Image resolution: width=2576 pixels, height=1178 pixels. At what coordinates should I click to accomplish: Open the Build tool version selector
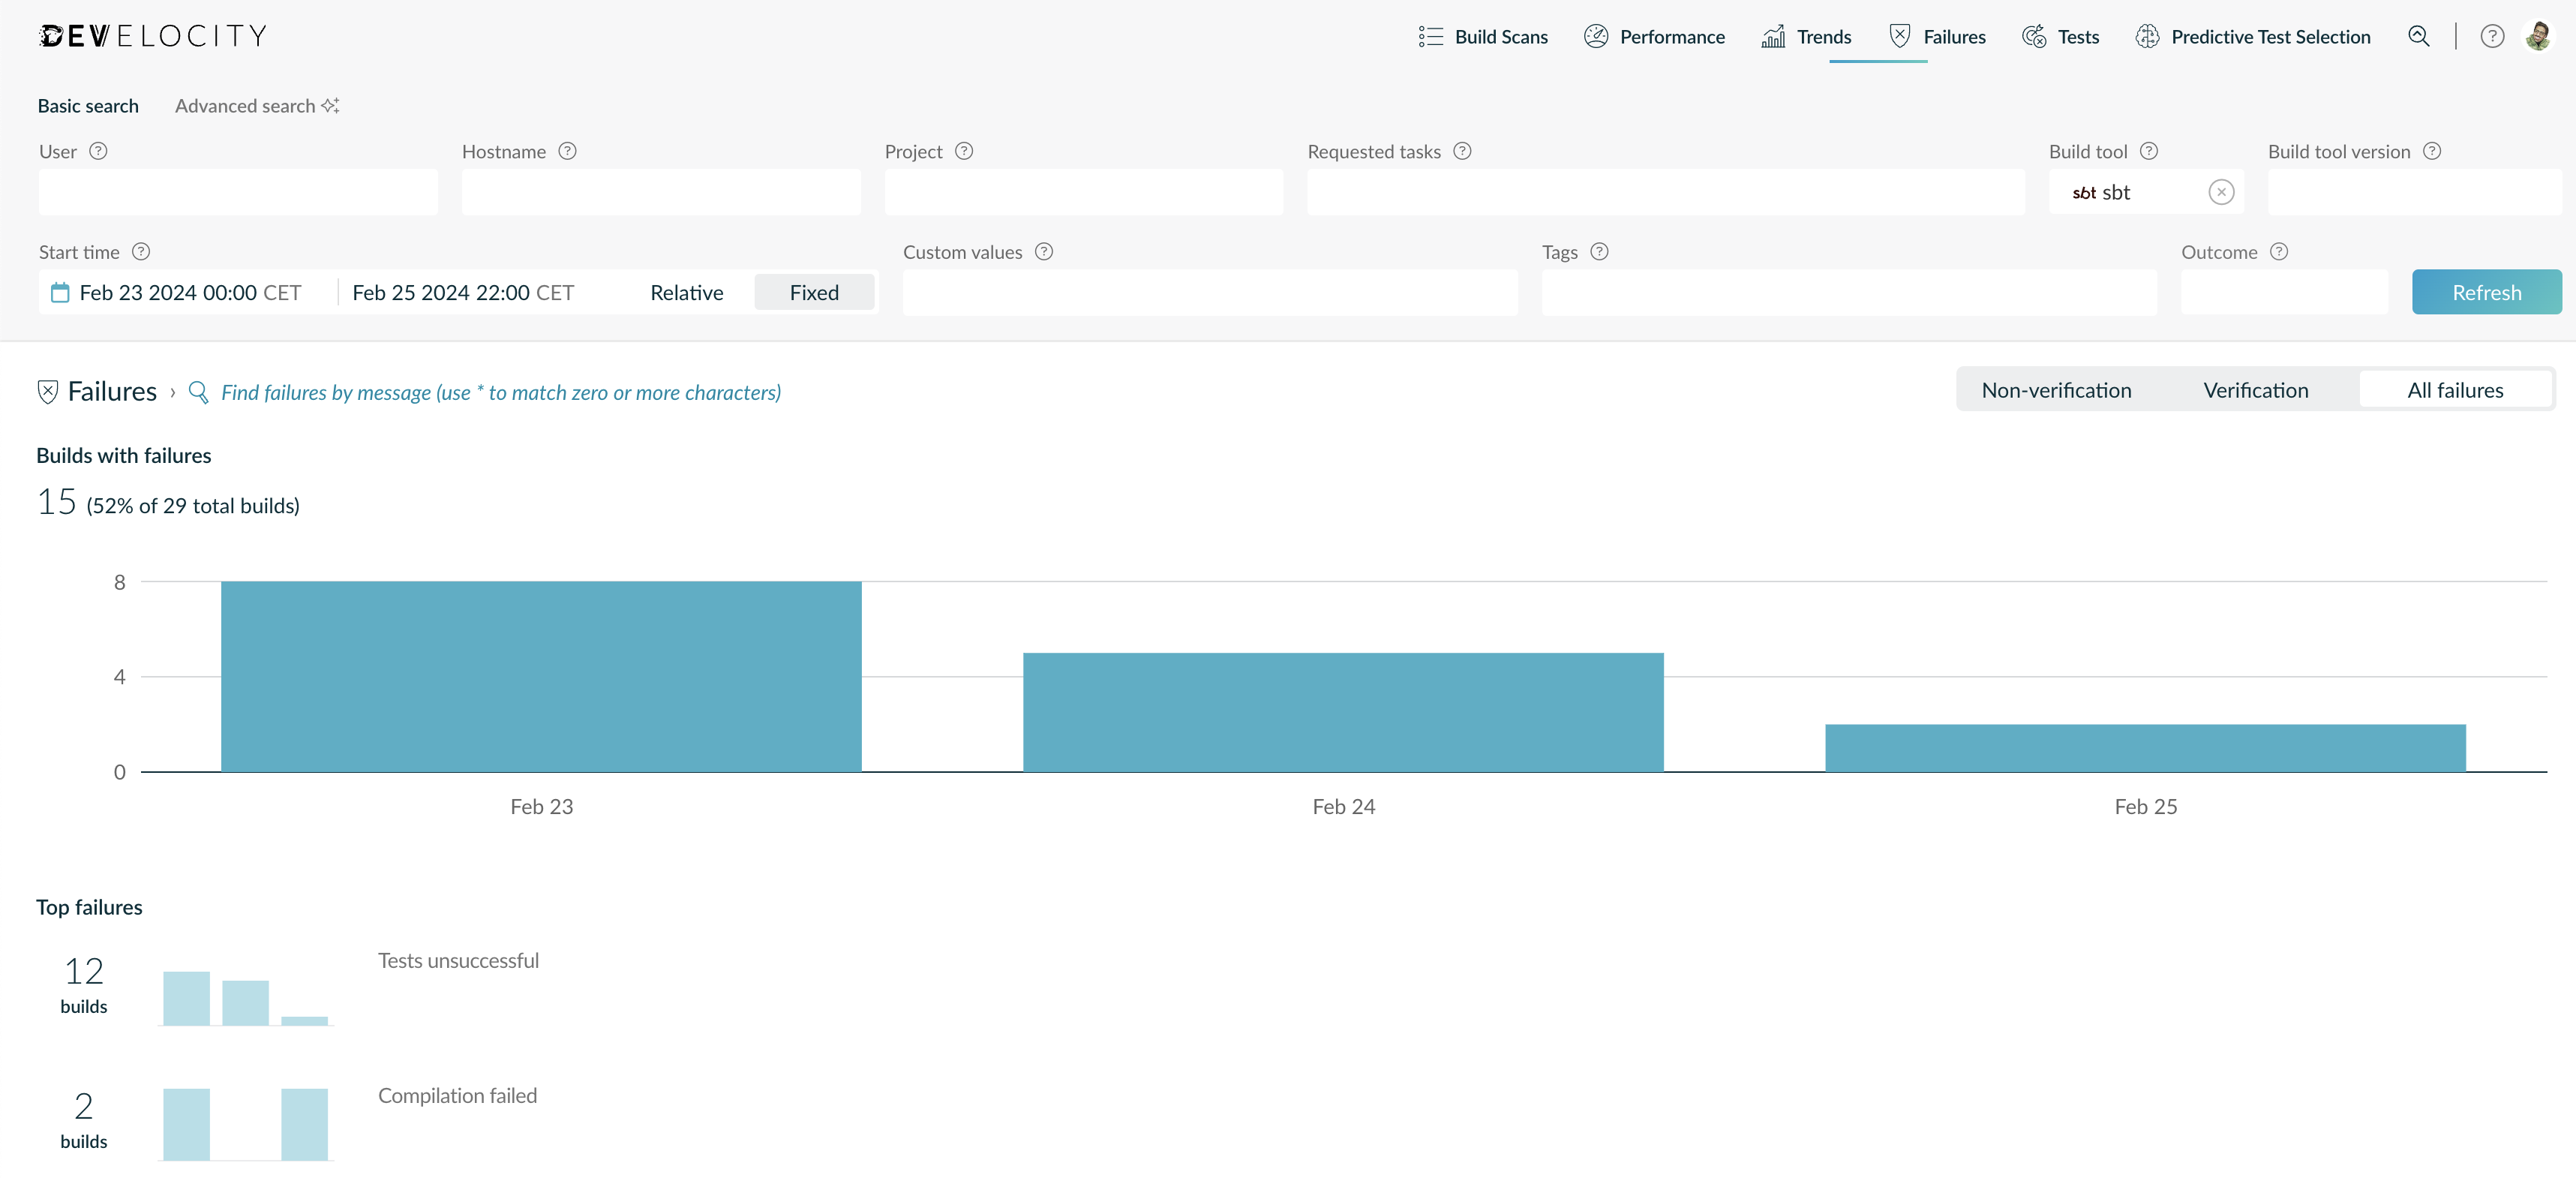tap(2414, 192)
